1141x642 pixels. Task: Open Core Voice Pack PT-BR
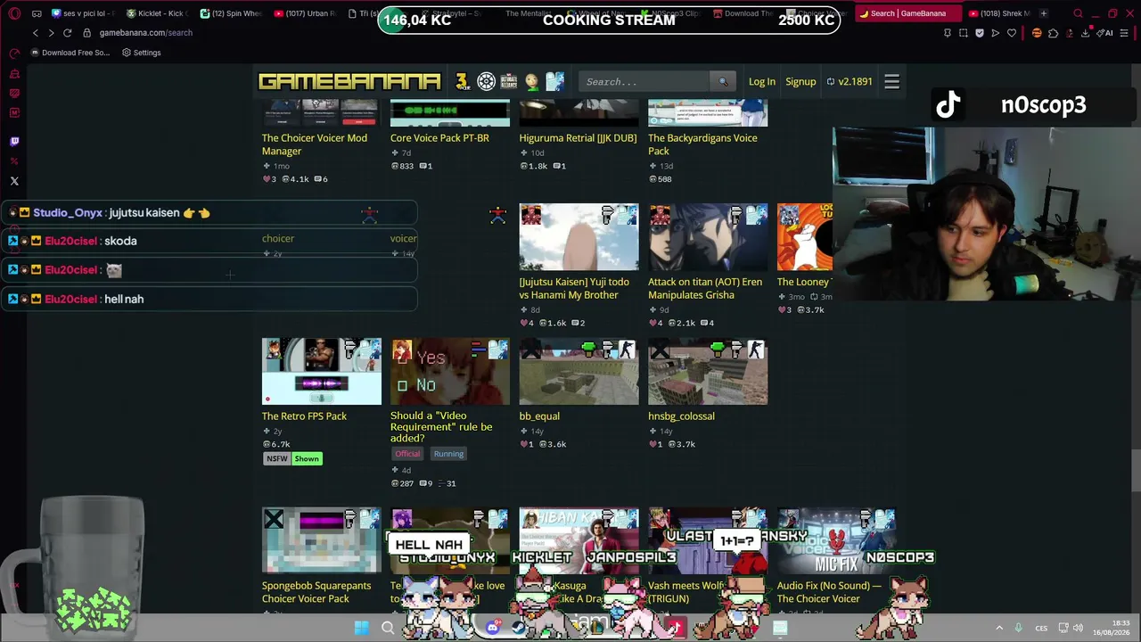pyautogui.click(x=439, y=138)
